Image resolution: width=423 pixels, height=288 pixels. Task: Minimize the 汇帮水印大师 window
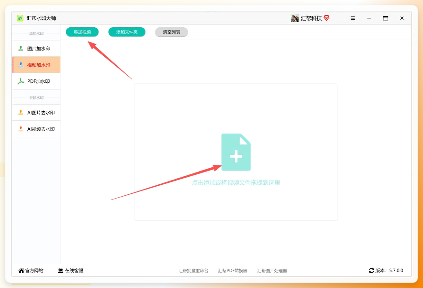point(369,18)
